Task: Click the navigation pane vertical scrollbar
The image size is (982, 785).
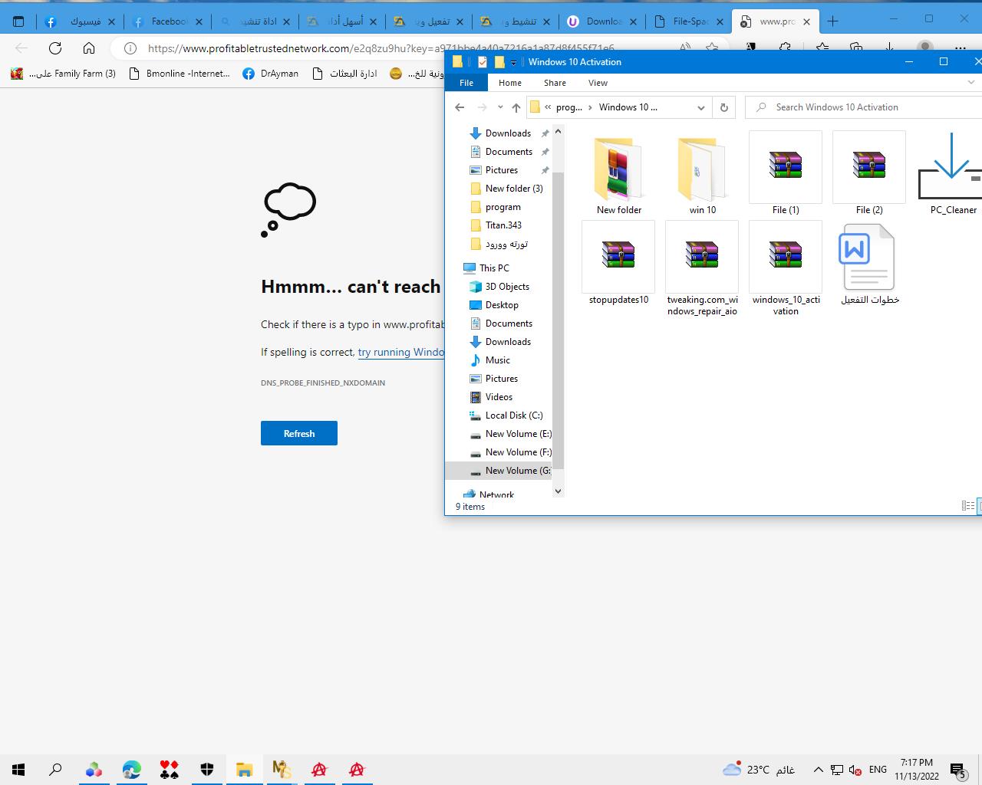Action: 558,307
